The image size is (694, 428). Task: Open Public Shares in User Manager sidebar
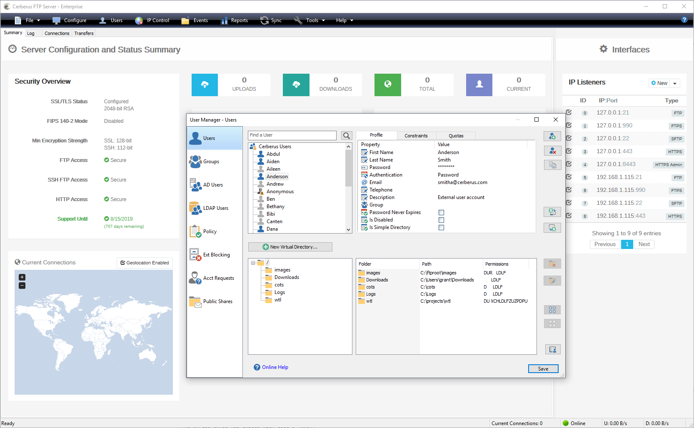(x=215, y=301)
